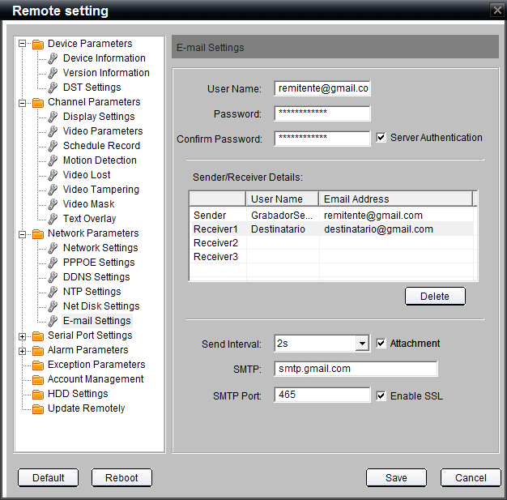The height and width of the screenshot is (500, 507).
Task: Click the User Name column header
Action: [x=283, y=199]
